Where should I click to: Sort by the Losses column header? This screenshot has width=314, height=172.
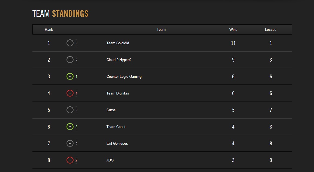tap(270, 30)
